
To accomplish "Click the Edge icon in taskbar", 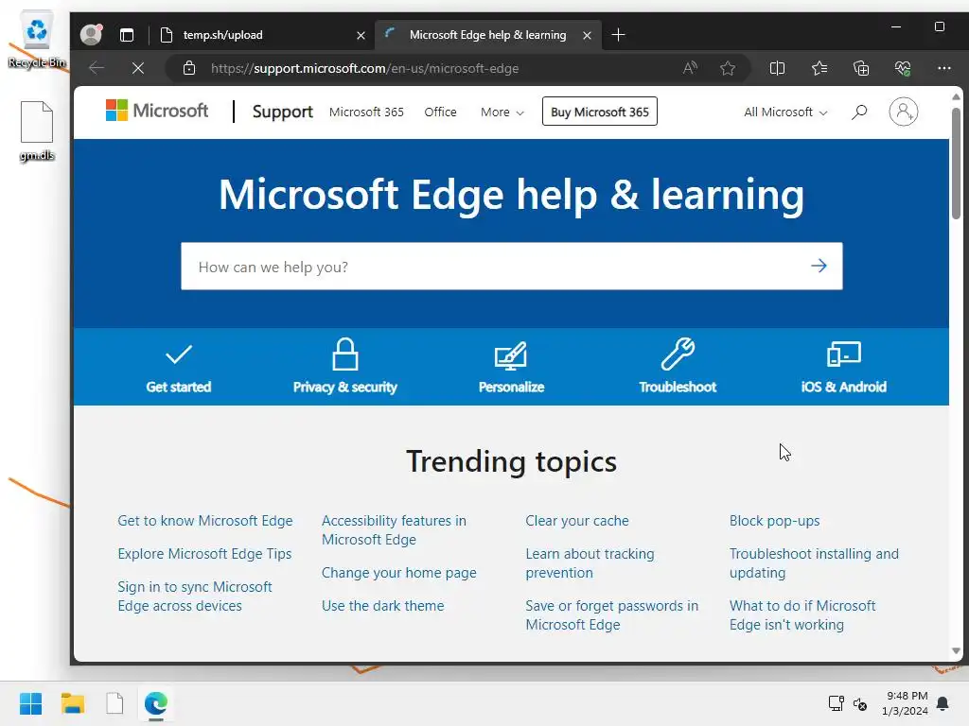I will pyautogui.click(x=156, y=703).
